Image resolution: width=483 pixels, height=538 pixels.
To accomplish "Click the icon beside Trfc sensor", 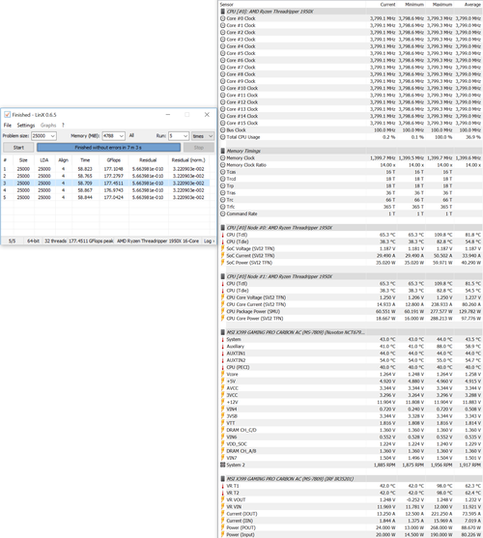I will tap(222, 207).
